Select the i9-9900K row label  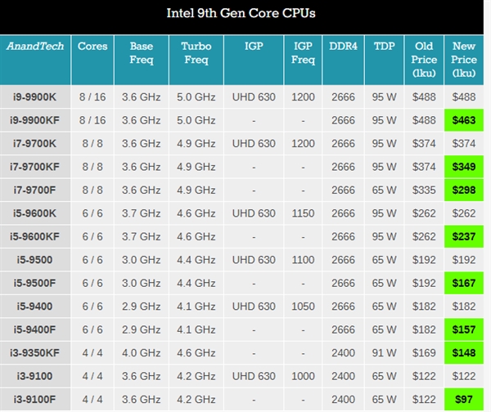(x=35, y=96)
